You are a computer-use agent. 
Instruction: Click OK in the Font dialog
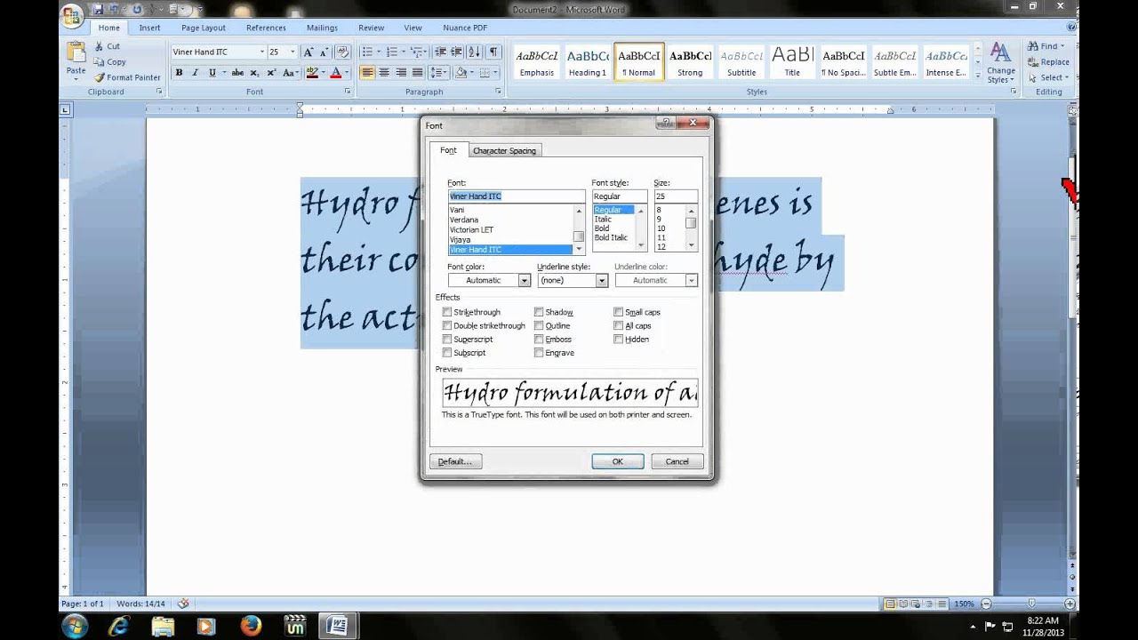click(x=617, y=461)
